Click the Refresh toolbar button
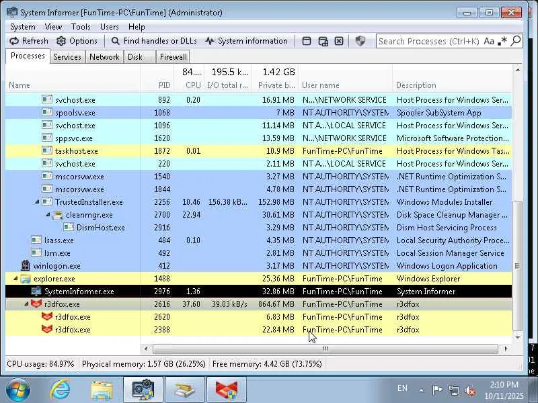The width and height of the screenshot is (538, 403). pyautogui.click(x=28, y=41)
